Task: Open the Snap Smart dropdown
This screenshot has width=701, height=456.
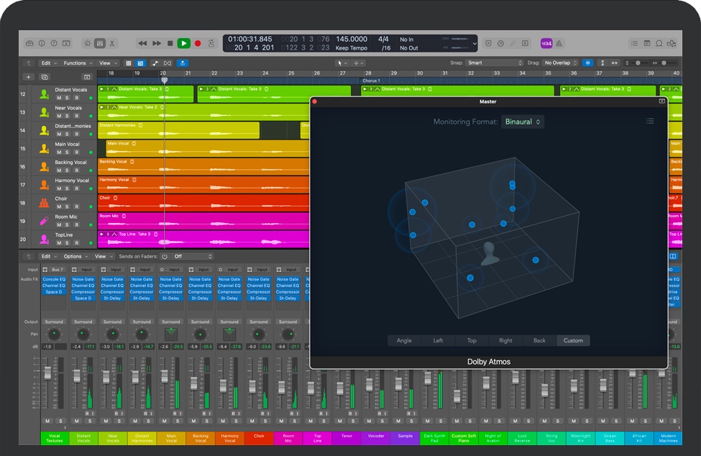Action: point(495,63)
